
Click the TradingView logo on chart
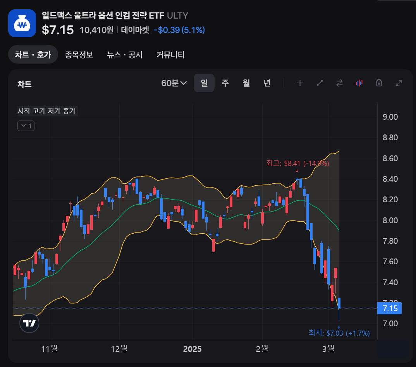pyautogui.click(x=29, y=323)
